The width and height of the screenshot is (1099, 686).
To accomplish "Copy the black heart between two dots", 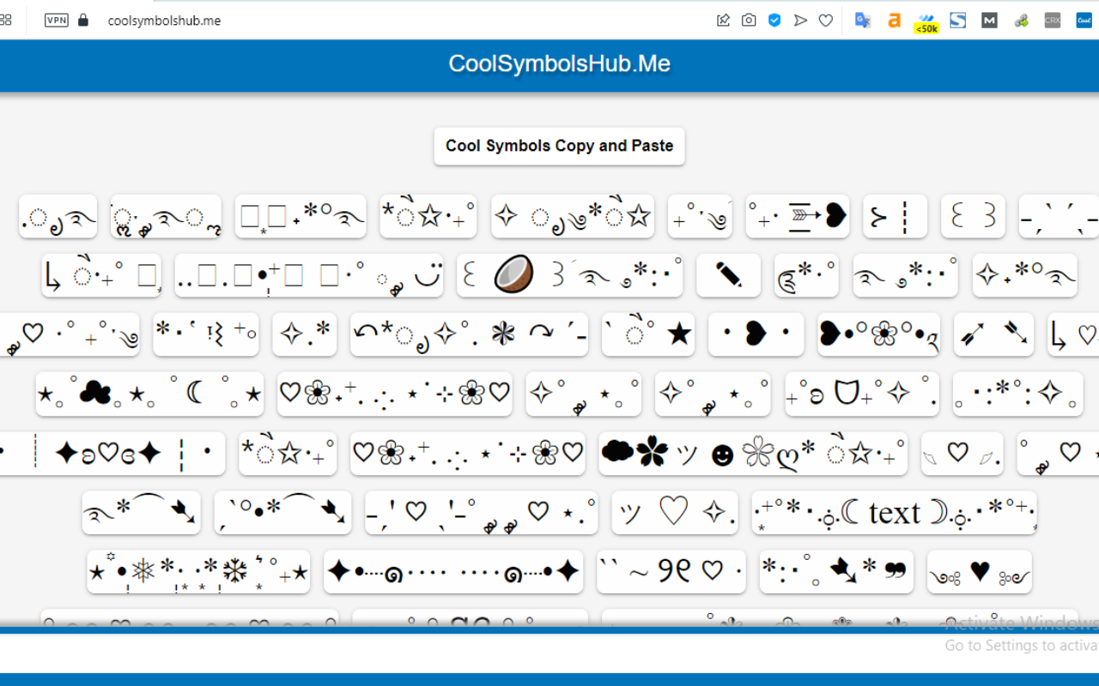I will pos(756,334).
